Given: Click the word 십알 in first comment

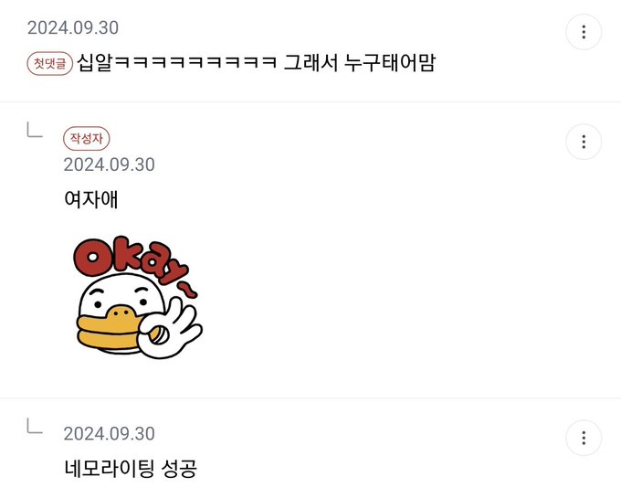Looking at the screenshot, I should click(x=95, y=63).
